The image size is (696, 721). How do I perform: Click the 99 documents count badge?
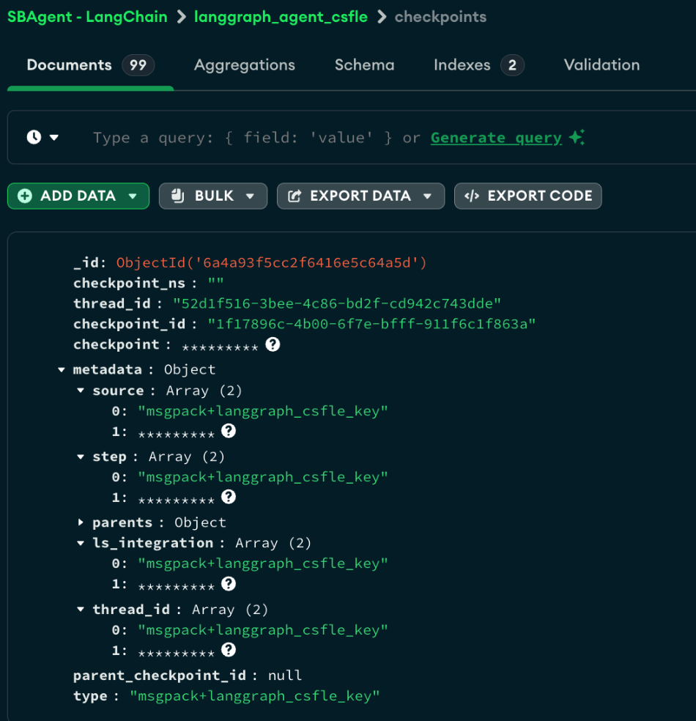click(138, 64)
